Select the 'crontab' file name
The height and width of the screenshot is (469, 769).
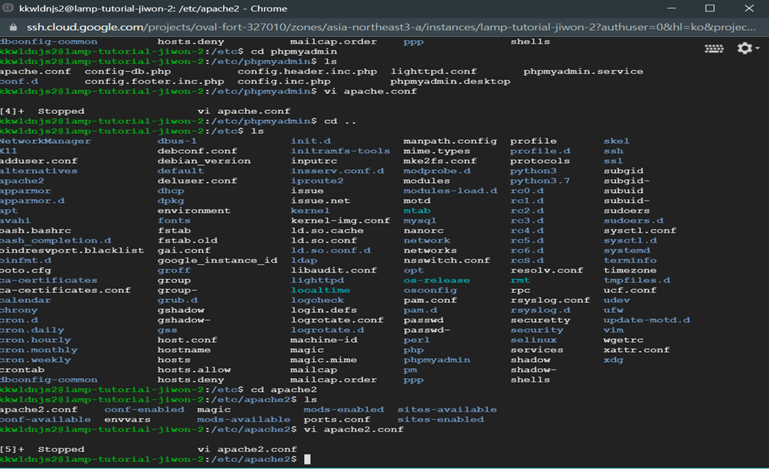pyautogui.click(x=22, y=370)
